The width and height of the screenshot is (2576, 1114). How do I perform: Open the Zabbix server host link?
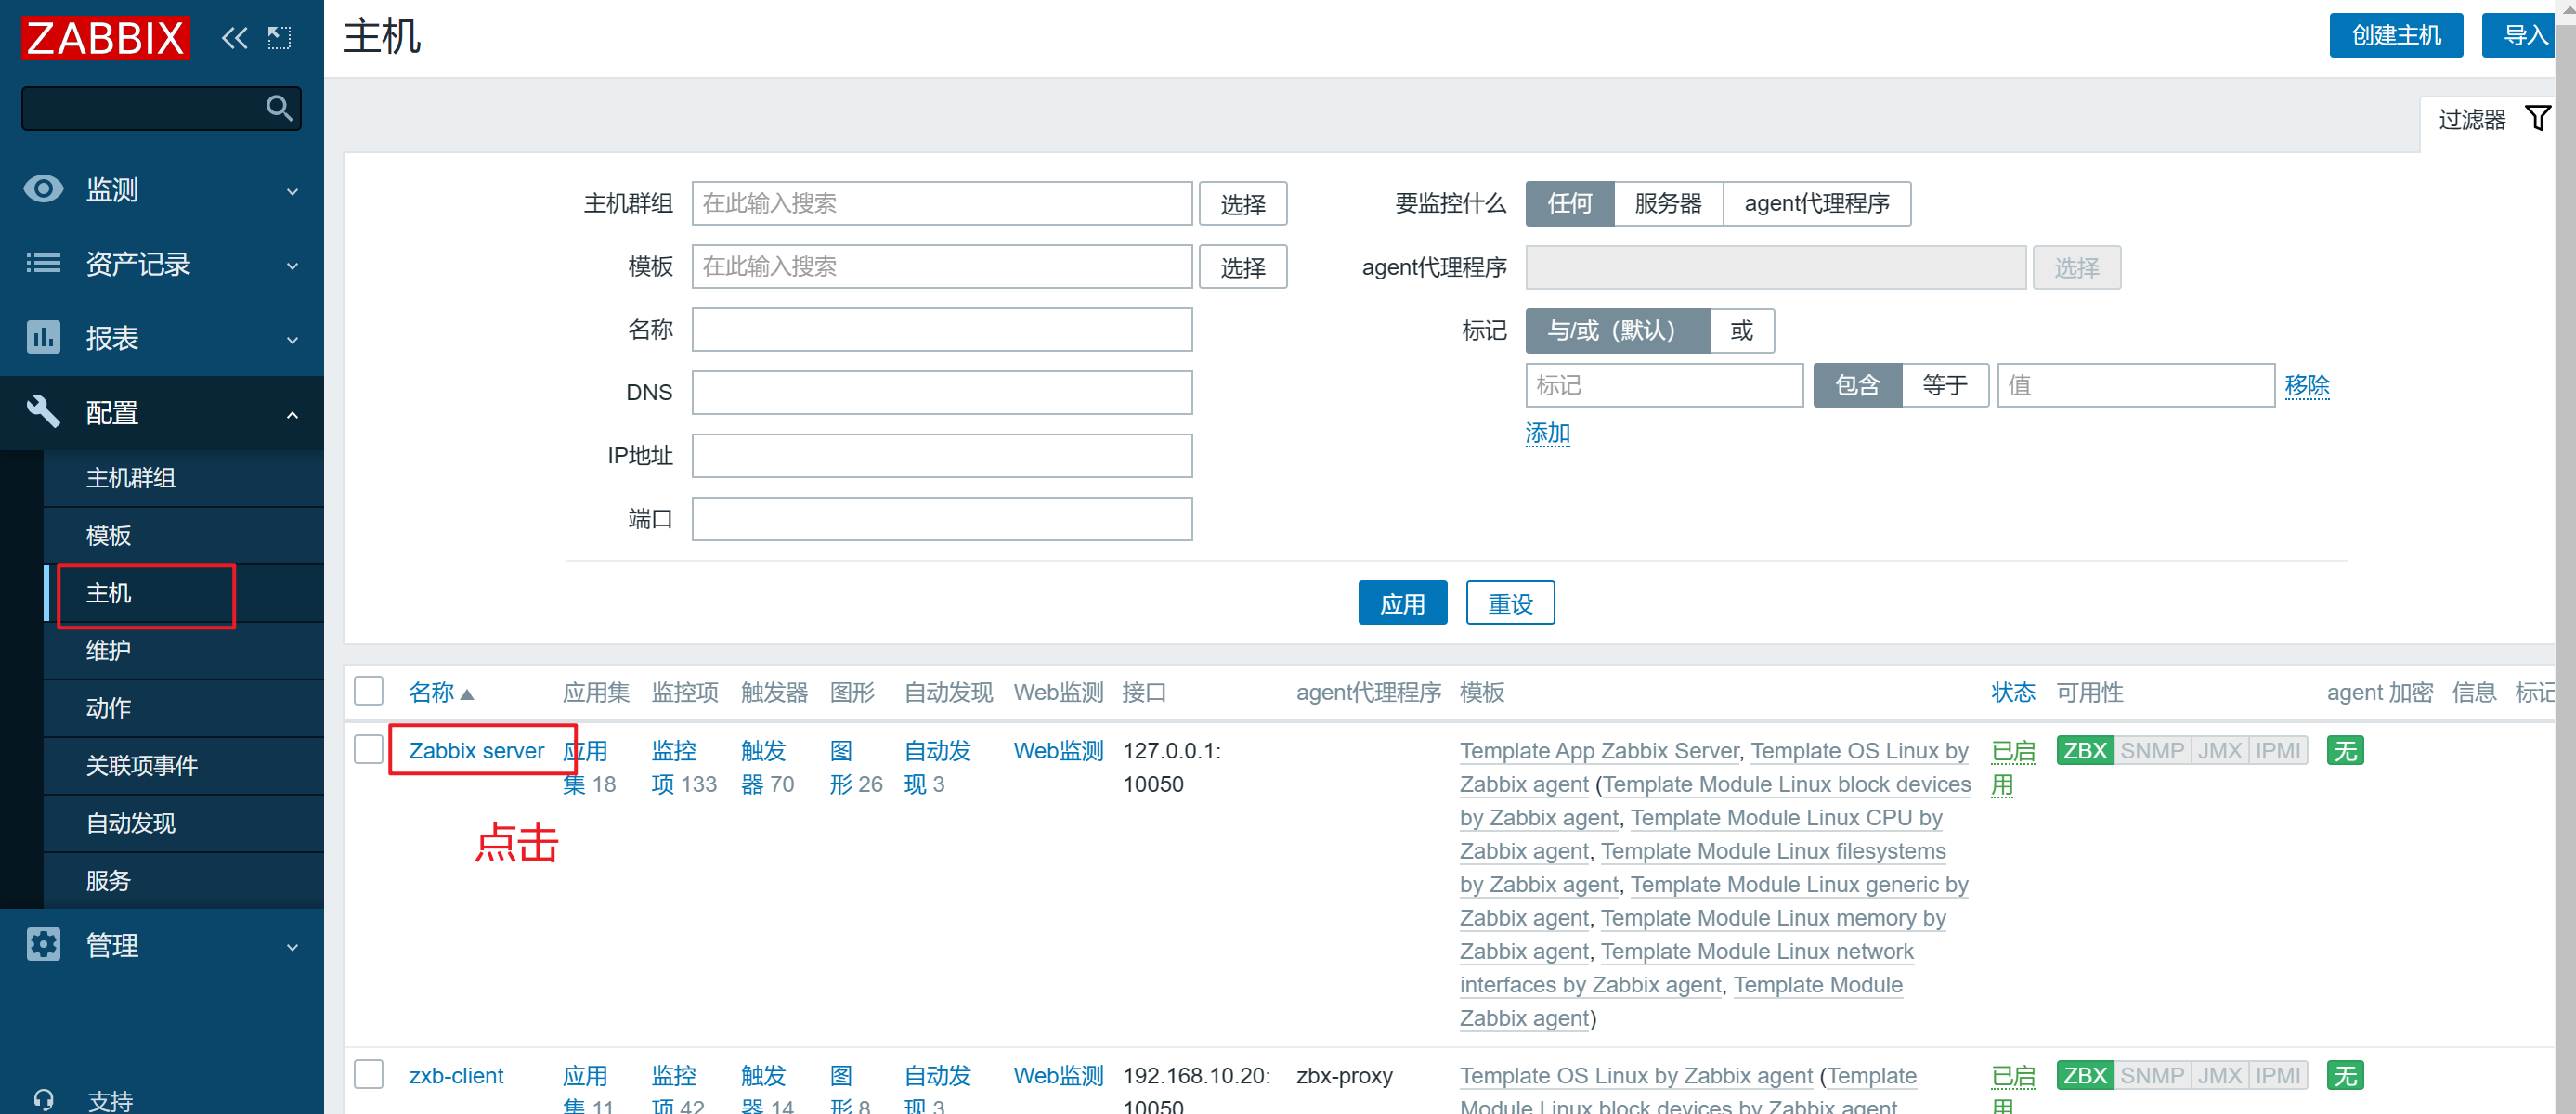click(x=476, y=751)
